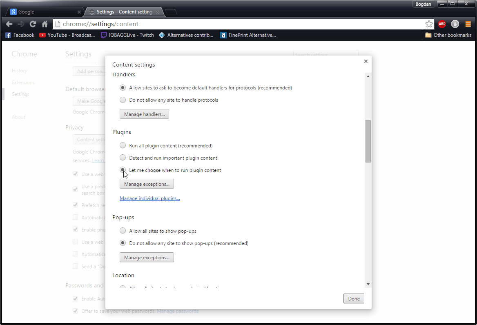The image size is (477, 325).
Task: Click the forward navigation arrow
Action: [21, 24]
